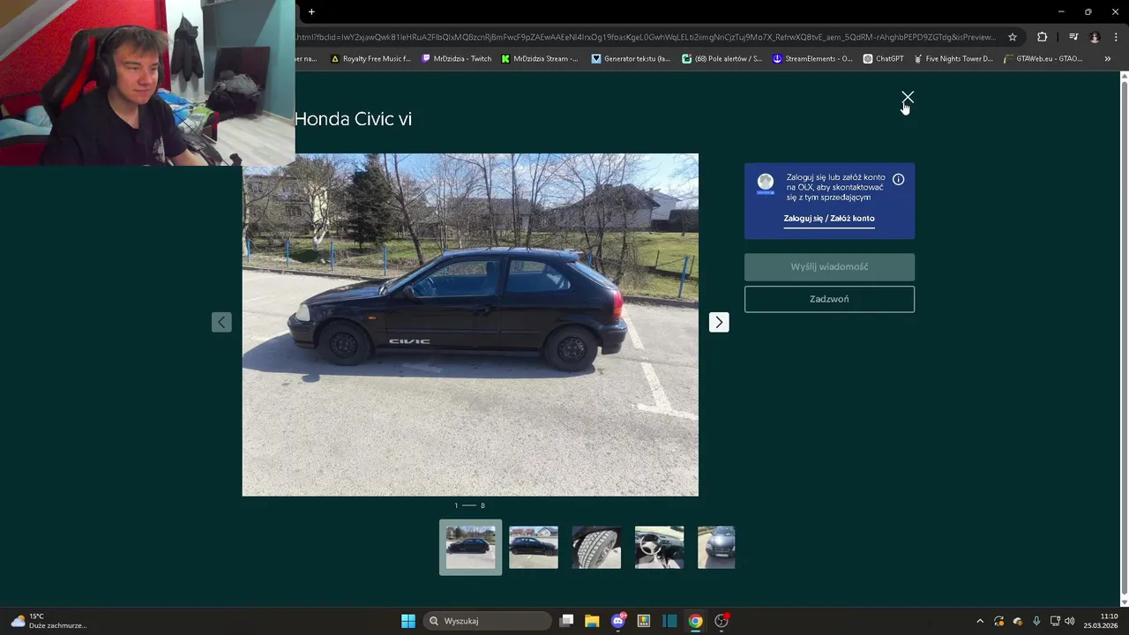
Task: Open the ChatGPT bookmark
Action: coord(883,59)
